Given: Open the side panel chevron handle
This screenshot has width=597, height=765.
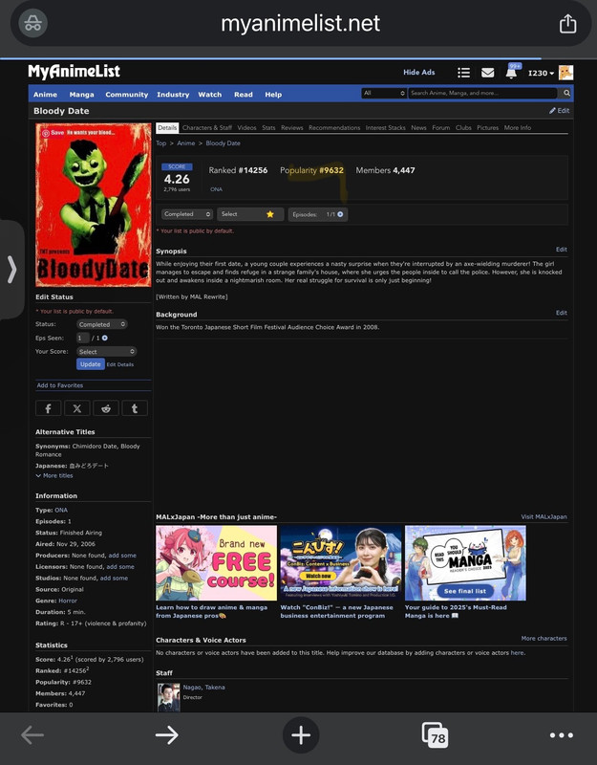Looking at the screenshot, I should tap(11, 270).
